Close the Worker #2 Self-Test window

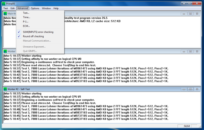[197, 89]
